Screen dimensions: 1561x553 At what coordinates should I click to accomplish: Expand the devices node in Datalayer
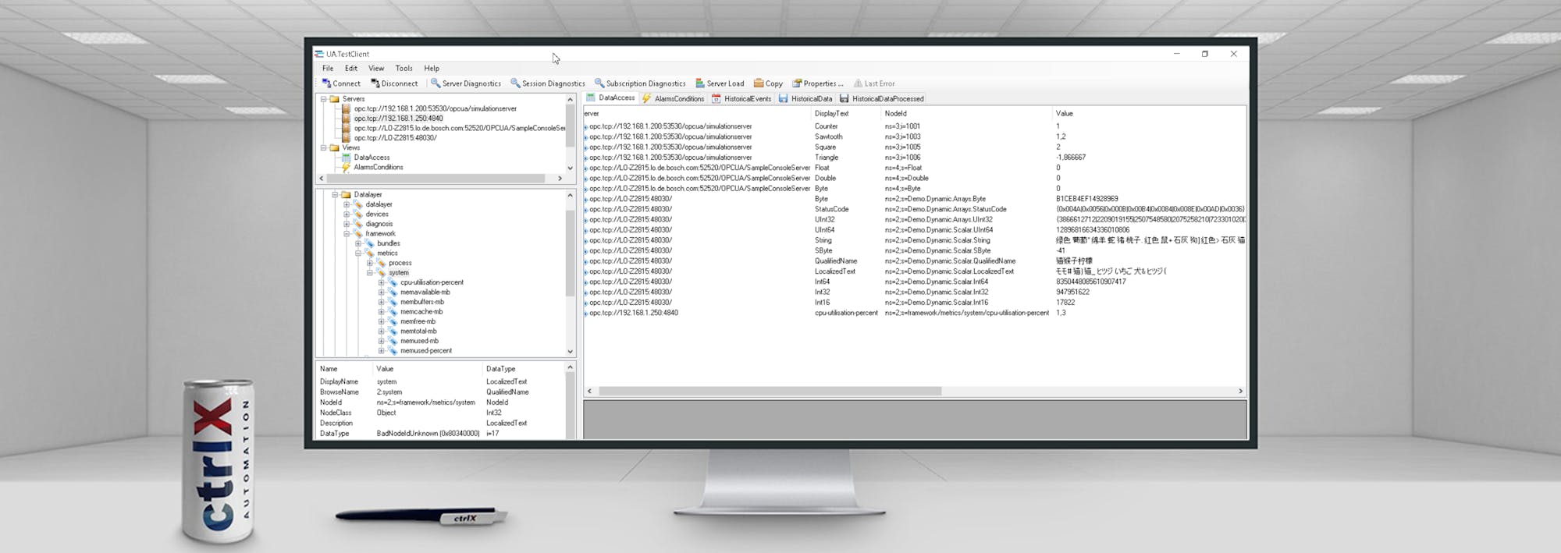tap(347, 214)
